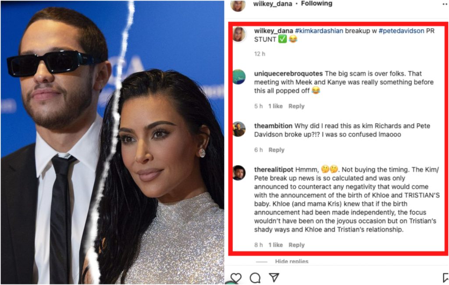Open theambition profile avatar
The image size is (449, 285).
(x=239, y=129)
